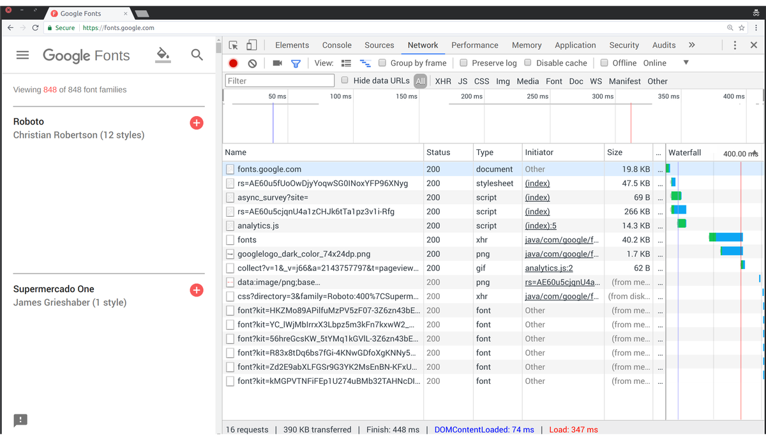Viewport: 766px width, 440px height.
Task: Select the fonts.google.com request row
Action: pos(443,170)
